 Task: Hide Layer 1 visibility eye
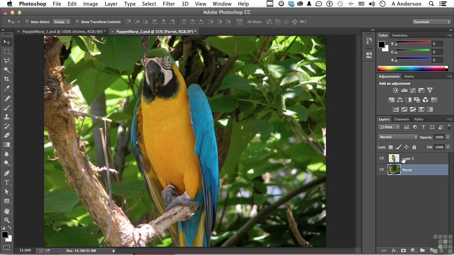click(x=382, y=158)
